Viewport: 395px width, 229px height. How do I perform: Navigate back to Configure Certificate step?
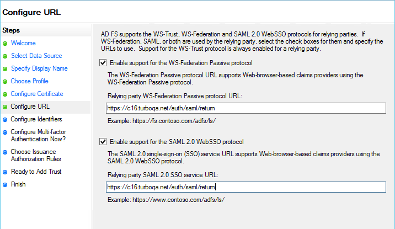[37, 94]
